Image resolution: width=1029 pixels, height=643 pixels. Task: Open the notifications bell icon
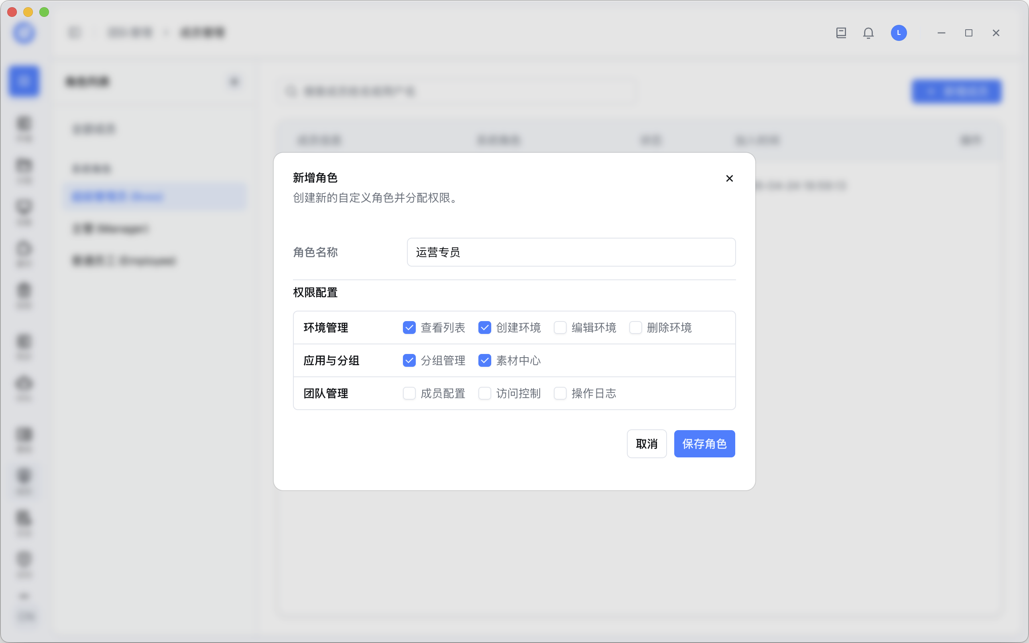(868, 33)
